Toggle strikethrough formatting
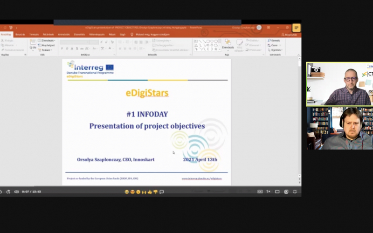The image size is (373, 233). (82, 48)
